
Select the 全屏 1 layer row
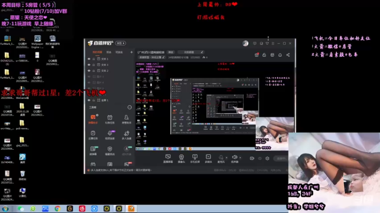click(x=110, y=100)
